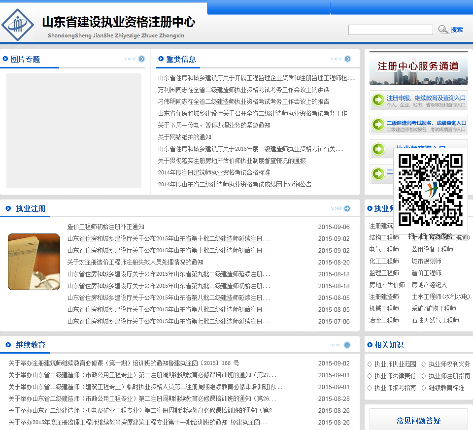
Task: Click green arrow icon for 注册申报 entrance
Action: [378, 100]
